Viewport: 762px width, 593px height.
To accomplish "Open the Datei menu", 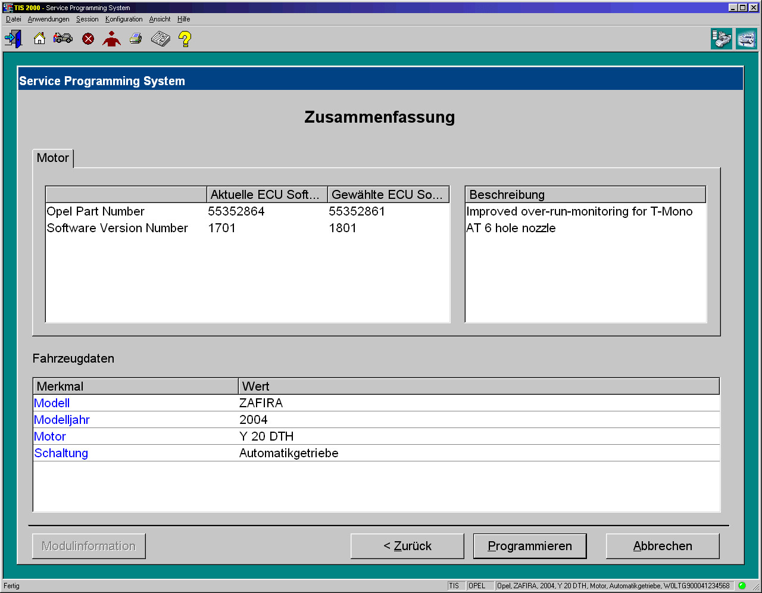I will pyautogui.click(x=13, y=19).
